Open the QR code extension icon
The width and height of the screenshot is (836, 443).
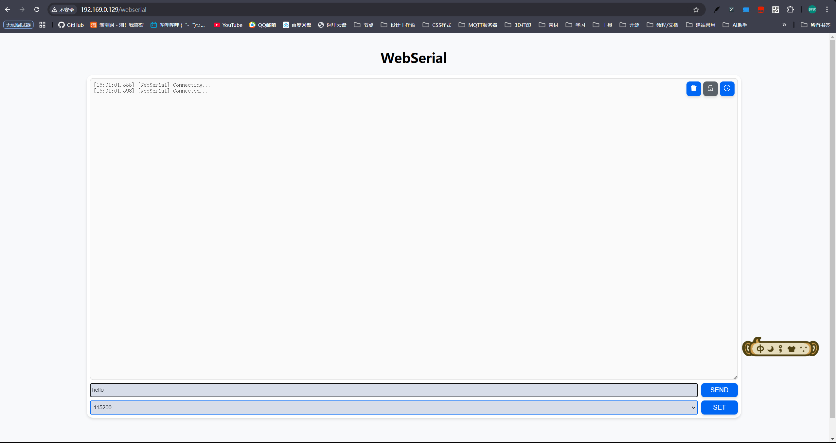point(775,9)
